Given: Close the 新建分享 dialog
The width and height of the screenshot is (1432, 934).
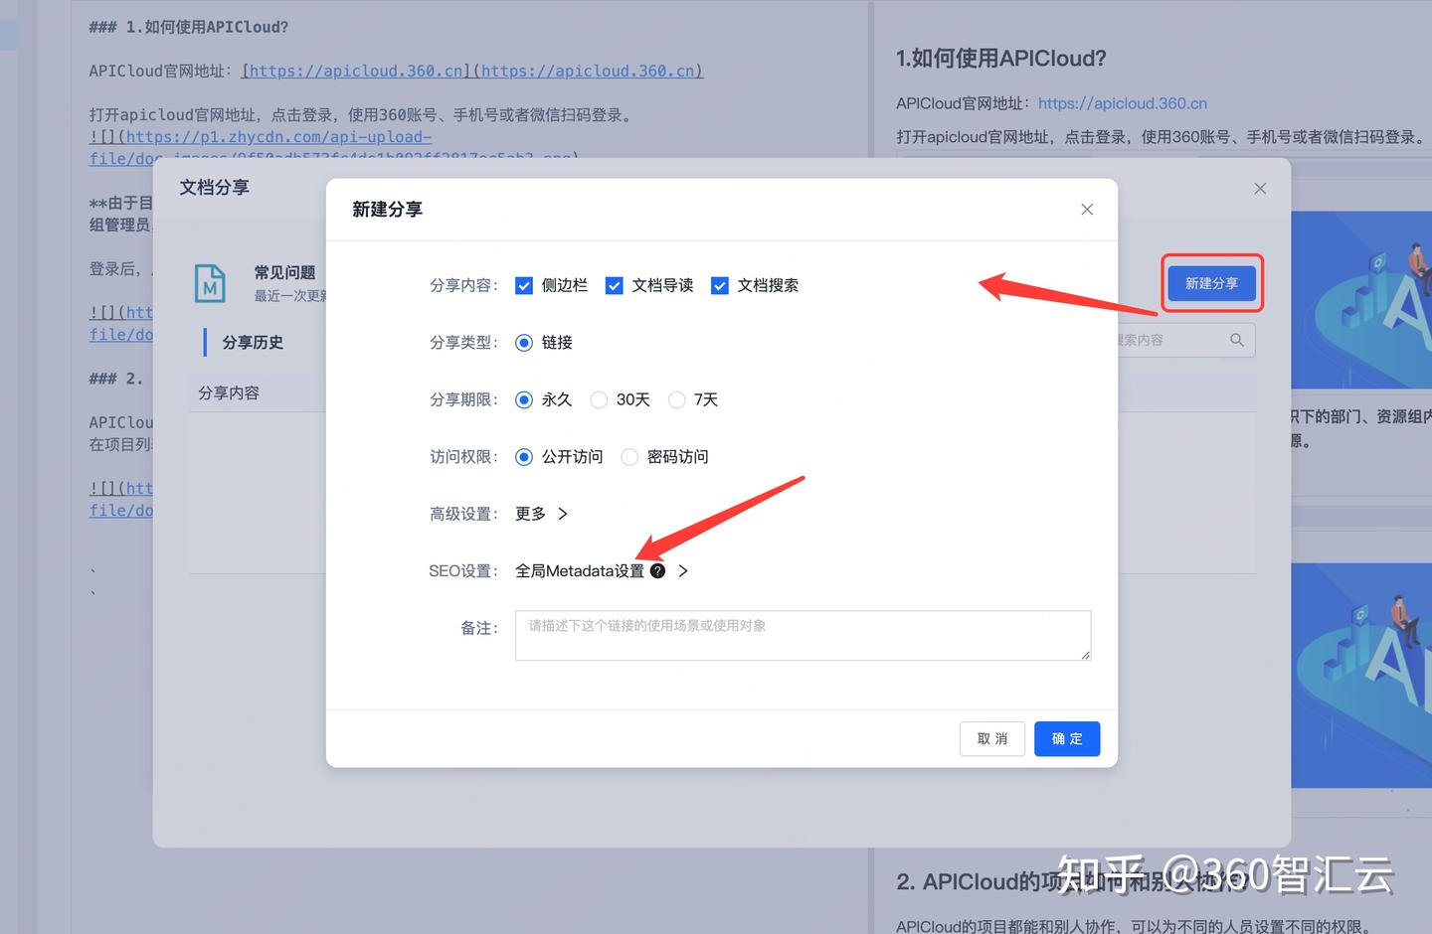Looking at the screenshot, I should 1087,210.
